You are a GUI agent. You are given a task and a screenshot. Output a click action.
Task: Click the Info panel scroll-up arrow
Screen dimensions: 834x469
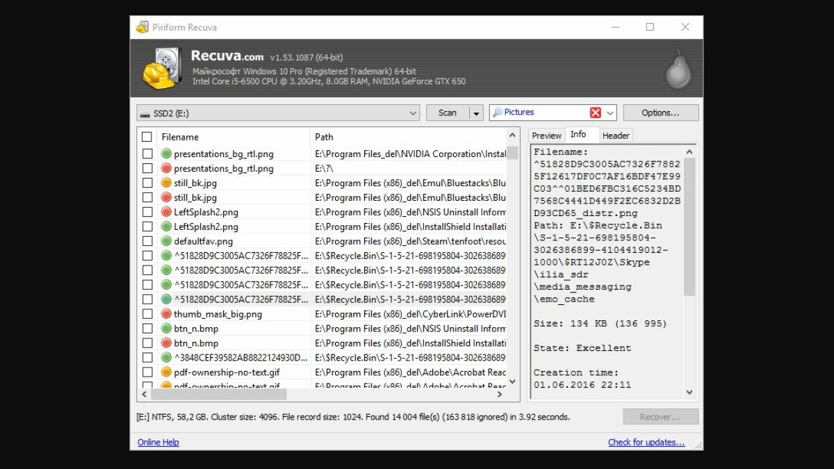(x=689, y=151)
